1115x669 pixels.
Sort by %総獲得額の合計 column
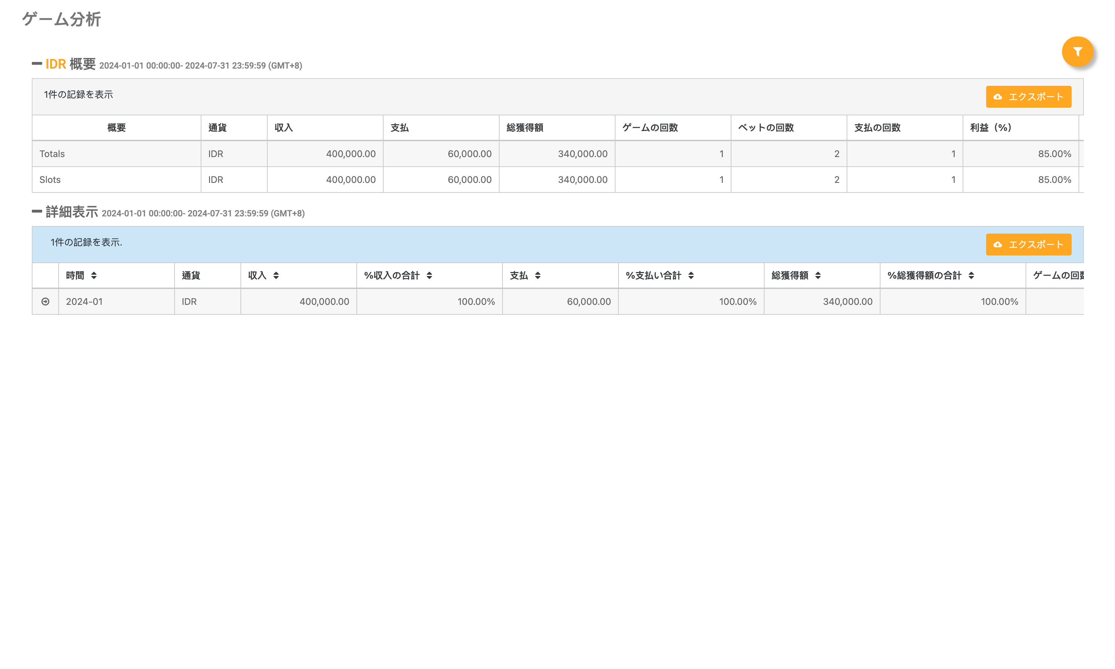(971, 275)
